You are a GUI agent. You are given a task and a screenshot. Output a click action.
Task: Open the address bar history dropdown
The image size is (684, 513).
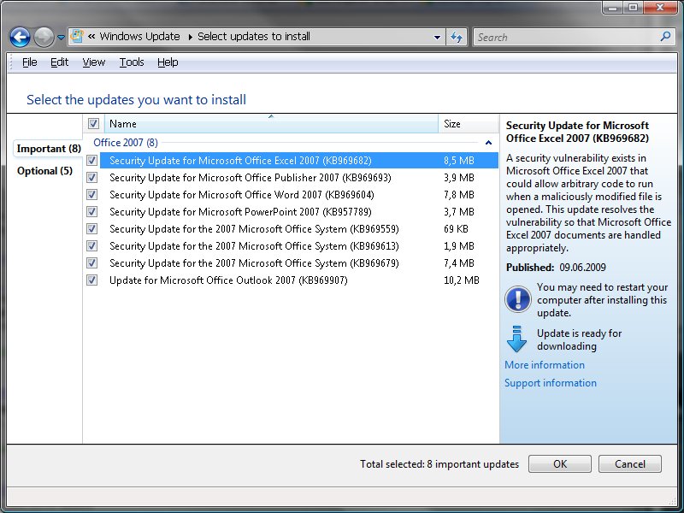pyautogui.click(x=437, y=38)
